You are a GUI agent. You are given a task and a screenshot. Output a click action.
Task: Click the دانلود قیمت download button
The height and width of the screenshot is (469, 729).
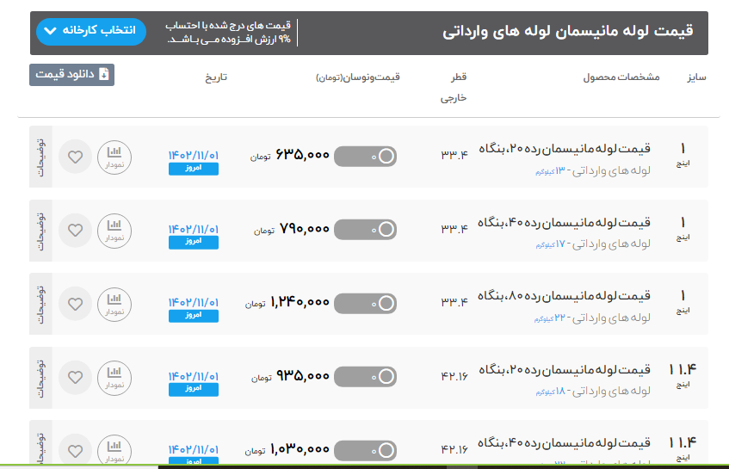point(71,75)
